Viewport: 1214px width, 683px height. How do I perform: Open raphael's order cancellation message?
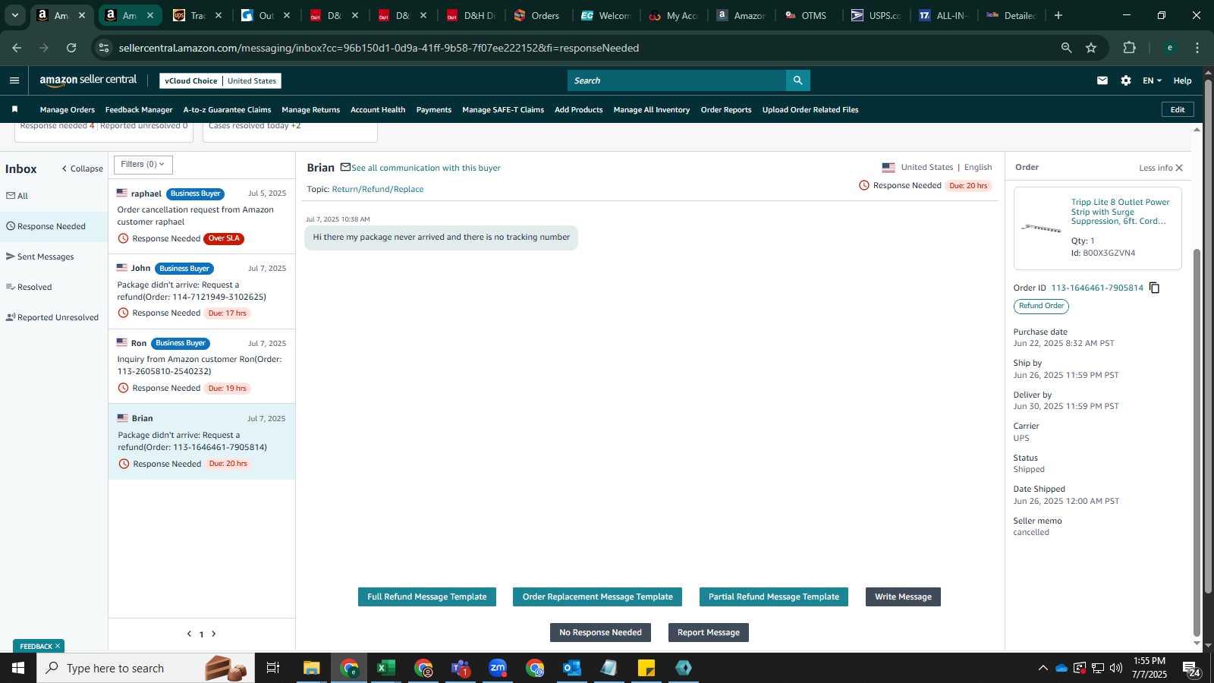coord(202,216)
